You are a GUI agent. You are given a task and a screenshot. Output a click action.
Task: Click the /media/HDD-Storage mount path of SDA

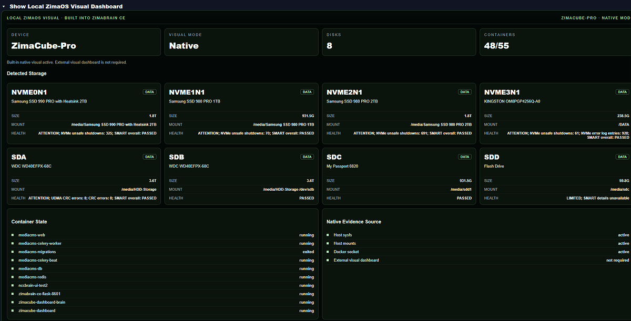[x=139, y=189]
